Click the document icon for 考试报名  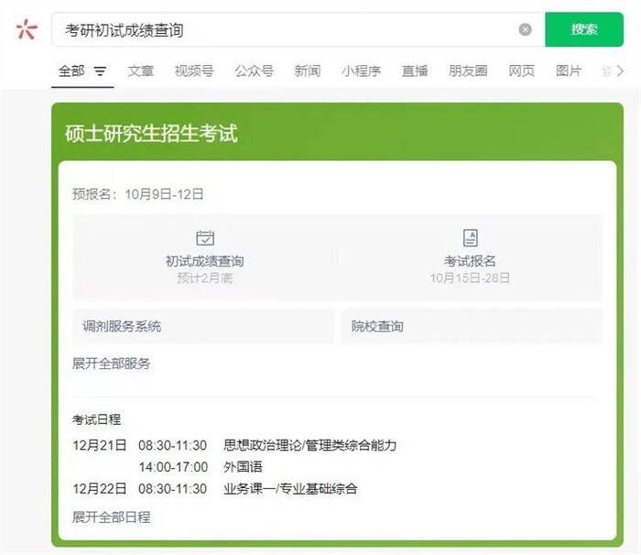coord(470,238)
